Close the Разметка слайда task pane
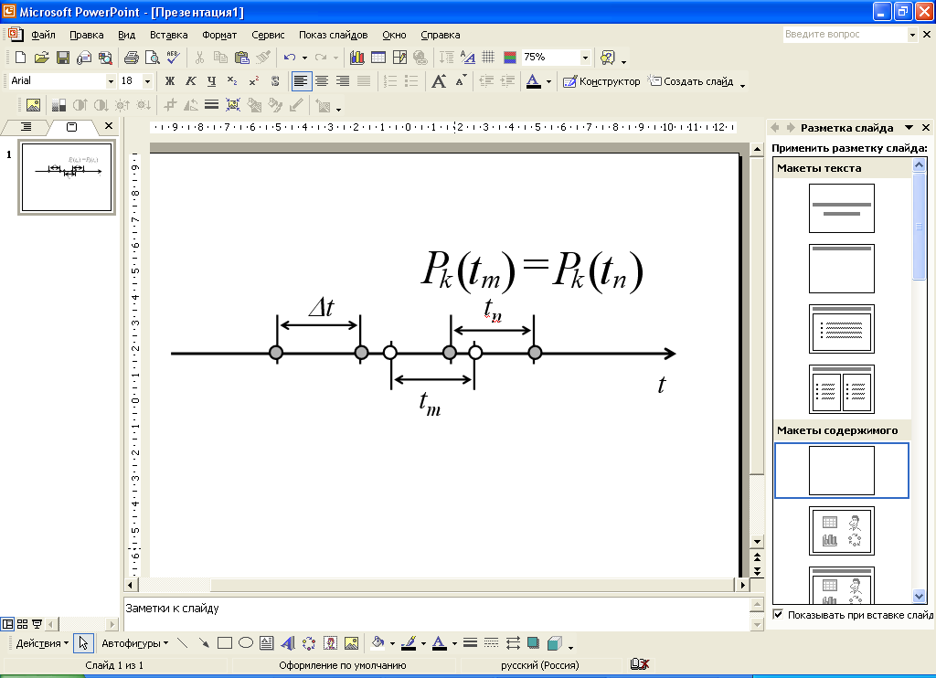Screen dimensions: 936x678 point(926,127)
